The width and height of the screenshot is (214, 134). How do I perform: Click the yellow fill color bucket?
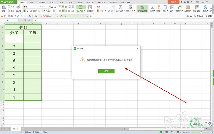tap(44, 11)
